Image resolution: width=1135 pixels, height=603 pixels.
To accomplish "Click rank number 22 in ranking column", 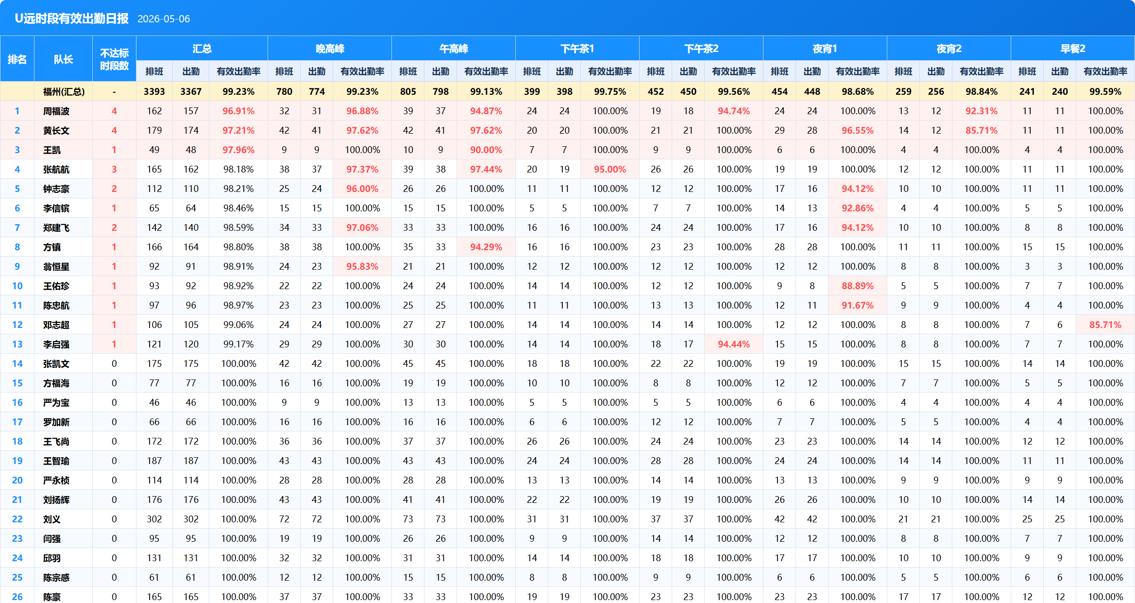I will pyautogui.click(x=17, y=519).
